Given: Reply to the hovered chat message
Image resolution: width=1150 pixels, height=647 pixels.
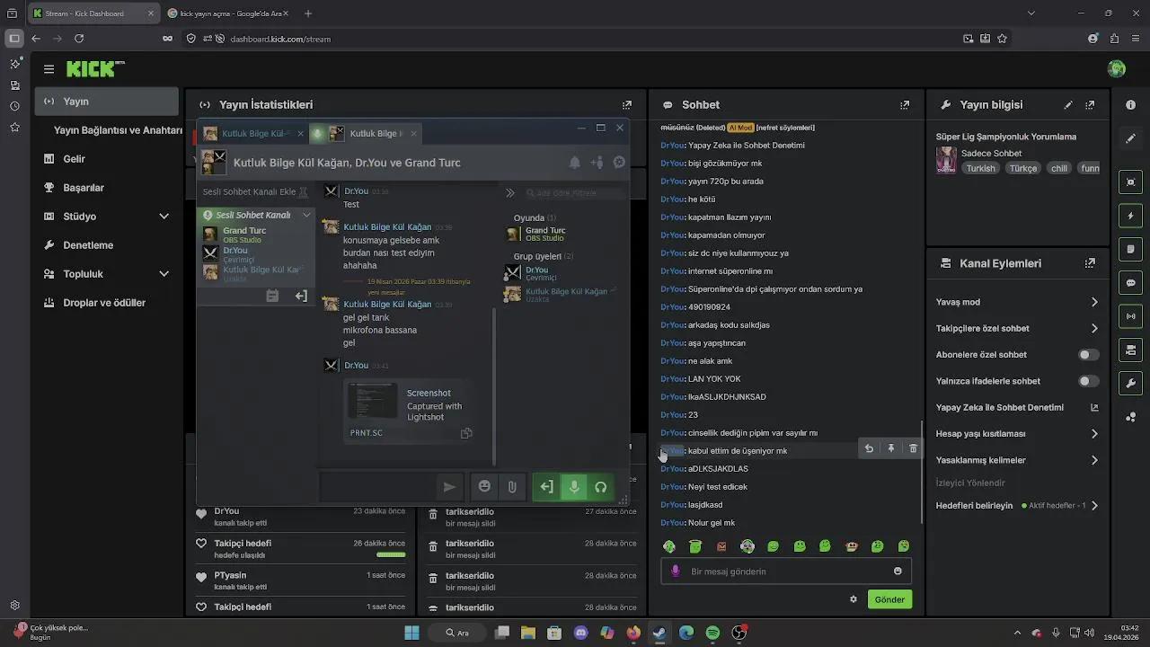Looking at the screenshot, I should (x=869, y=448).
